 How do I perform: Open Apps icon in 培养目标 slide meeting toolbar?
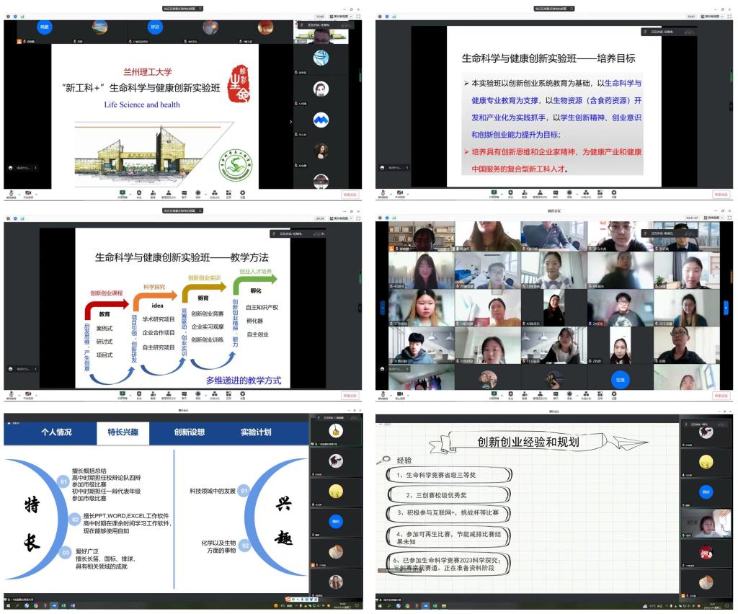pyautogui.click(x=599, y=193)
